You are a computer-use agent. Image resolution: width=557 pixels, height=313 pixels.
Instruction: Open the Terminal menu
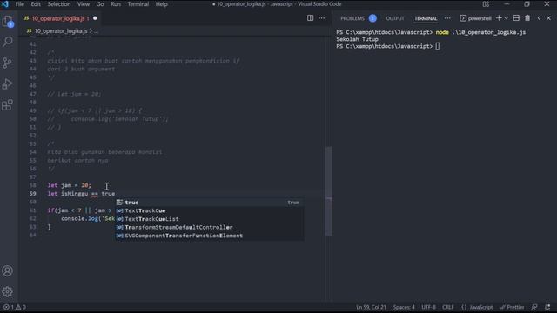(x=138, y=4)
